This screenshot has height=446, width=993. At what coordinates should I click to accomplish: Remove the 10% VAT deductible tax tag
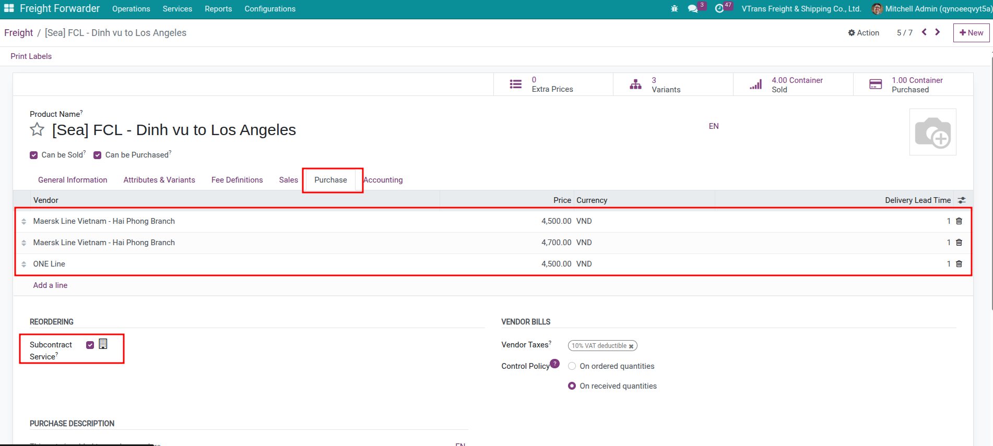click(x=631, y=346)
